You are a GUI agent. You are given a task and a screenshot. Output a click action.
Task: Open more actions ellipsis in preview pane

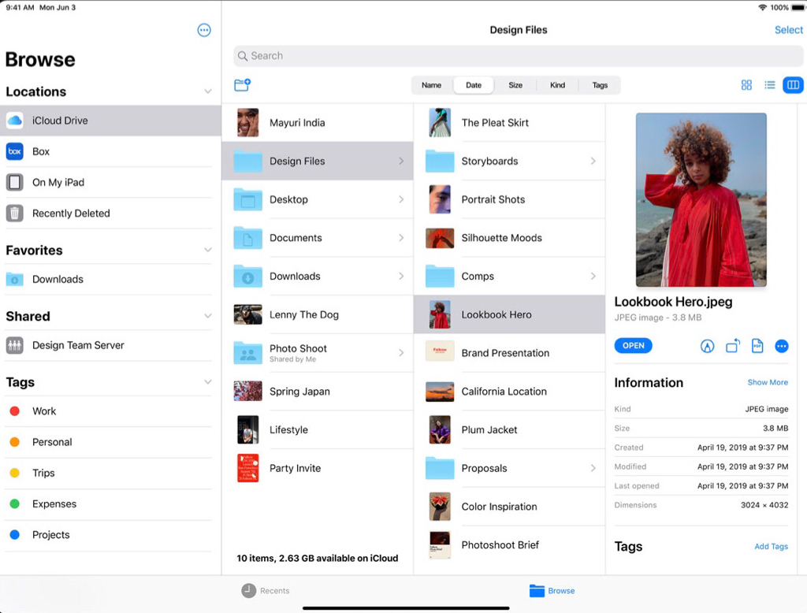click(781, 346)
